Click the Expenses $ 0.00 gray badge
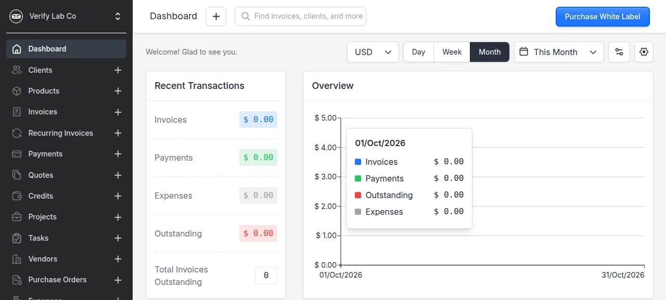 [258, 195]
